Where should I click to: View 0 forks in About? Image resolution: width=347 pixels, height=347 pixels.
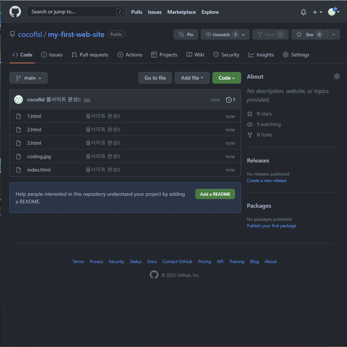pyautogui.click(x=260, y=135)
